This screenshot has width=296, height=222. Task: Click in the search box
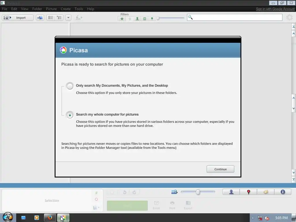[235, 17]
